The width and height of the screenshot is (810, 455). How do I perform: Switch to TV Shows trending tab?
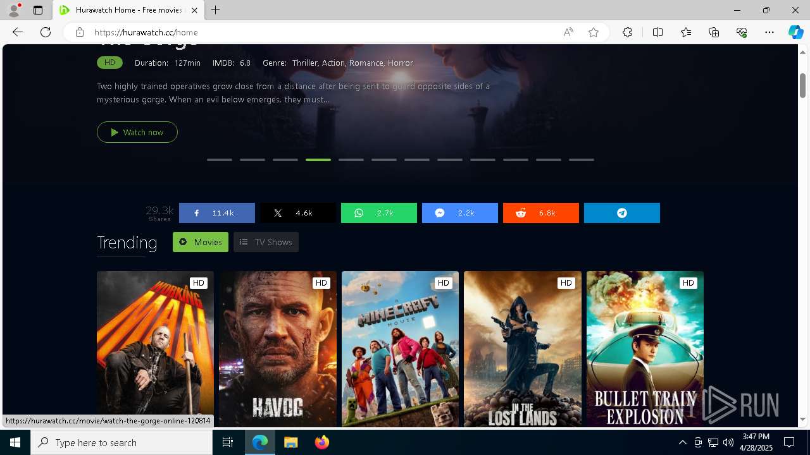pos(266,242)
